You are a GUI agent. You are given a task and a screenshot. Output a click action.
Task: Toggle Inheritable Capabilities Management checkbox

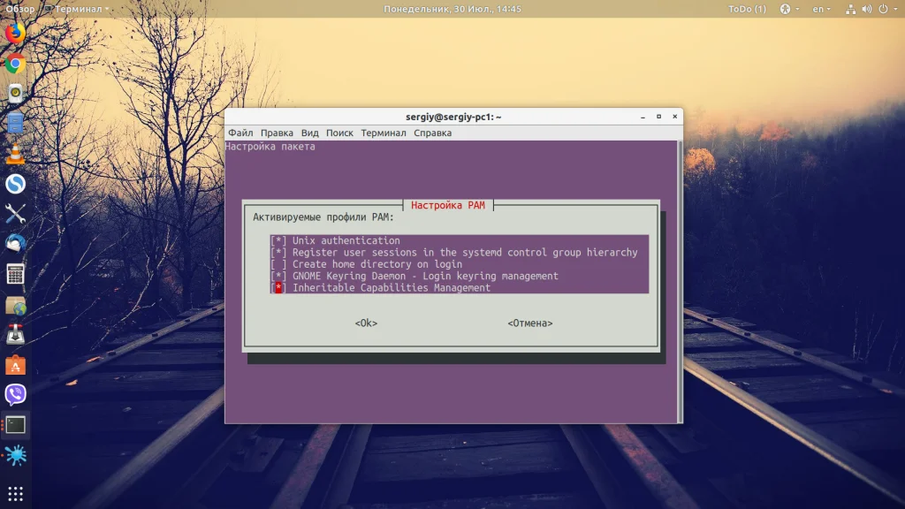[x=278, y=288]
